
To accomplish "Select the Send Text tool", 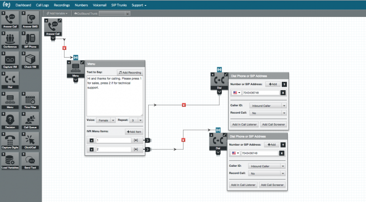I will 30,161.
